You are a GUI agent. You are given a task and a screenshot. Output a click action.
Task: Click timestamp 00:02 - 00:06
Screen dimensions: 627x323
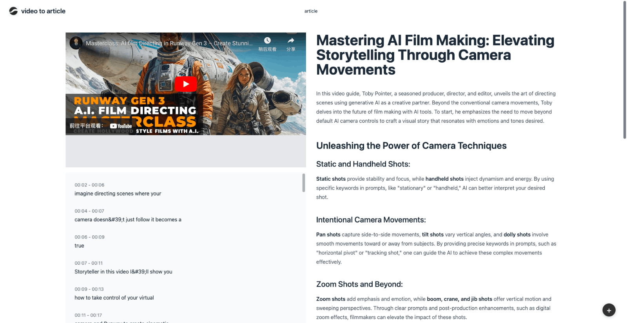coord(89,185)
